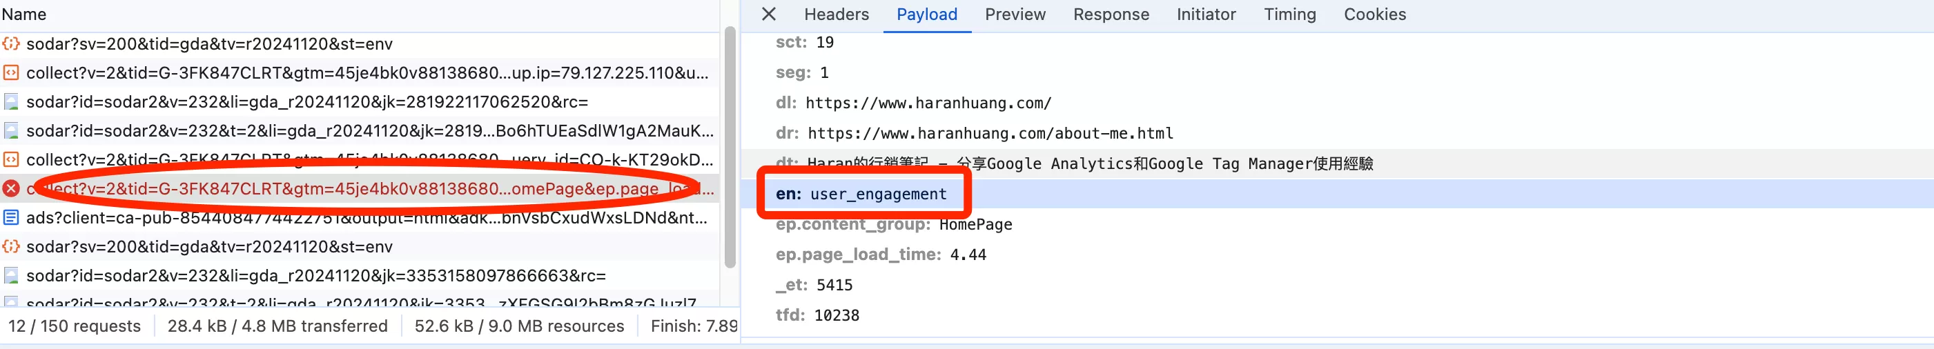Screen dimensions: 1934x349
Task: Close the request details panel
Action: point(768,14)
